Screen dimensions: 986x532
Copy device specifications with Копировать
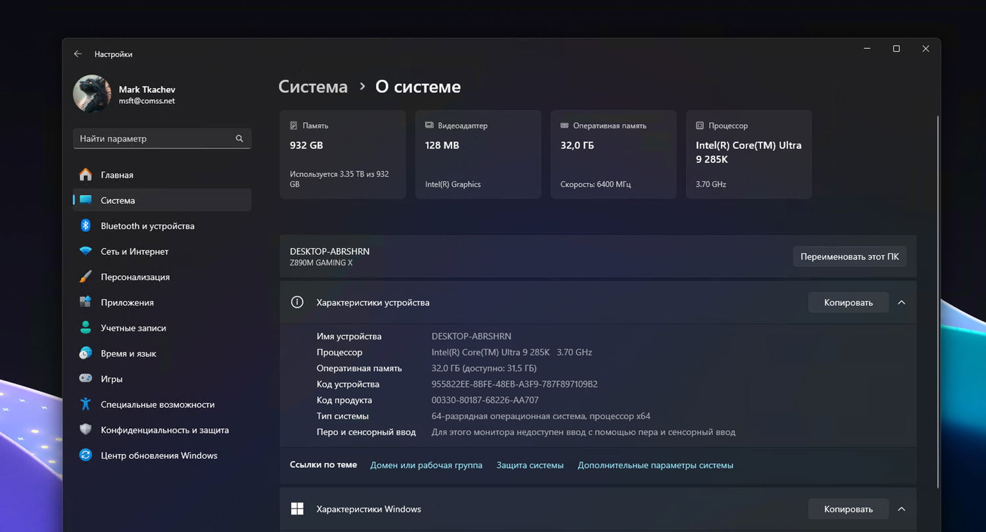848,303
